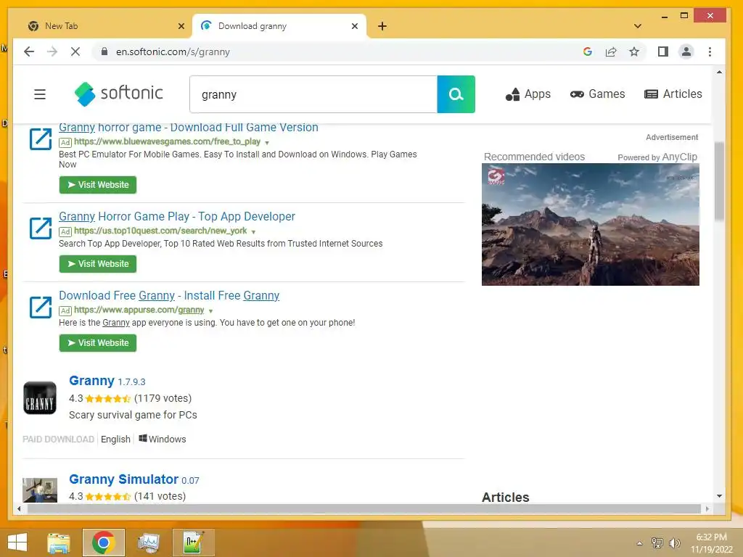Screen dimensions: 743x557
Task: Click the vertical page scrollbar thumb
Action: coord(719,181)
